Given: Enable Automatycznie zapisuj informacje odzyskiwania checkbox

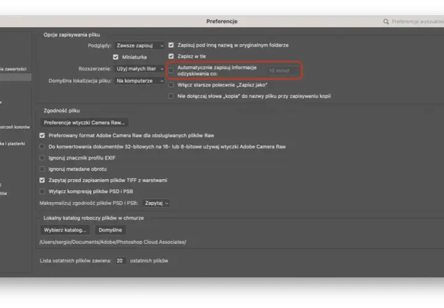Looking at the screenshot, I should (171, 70).
